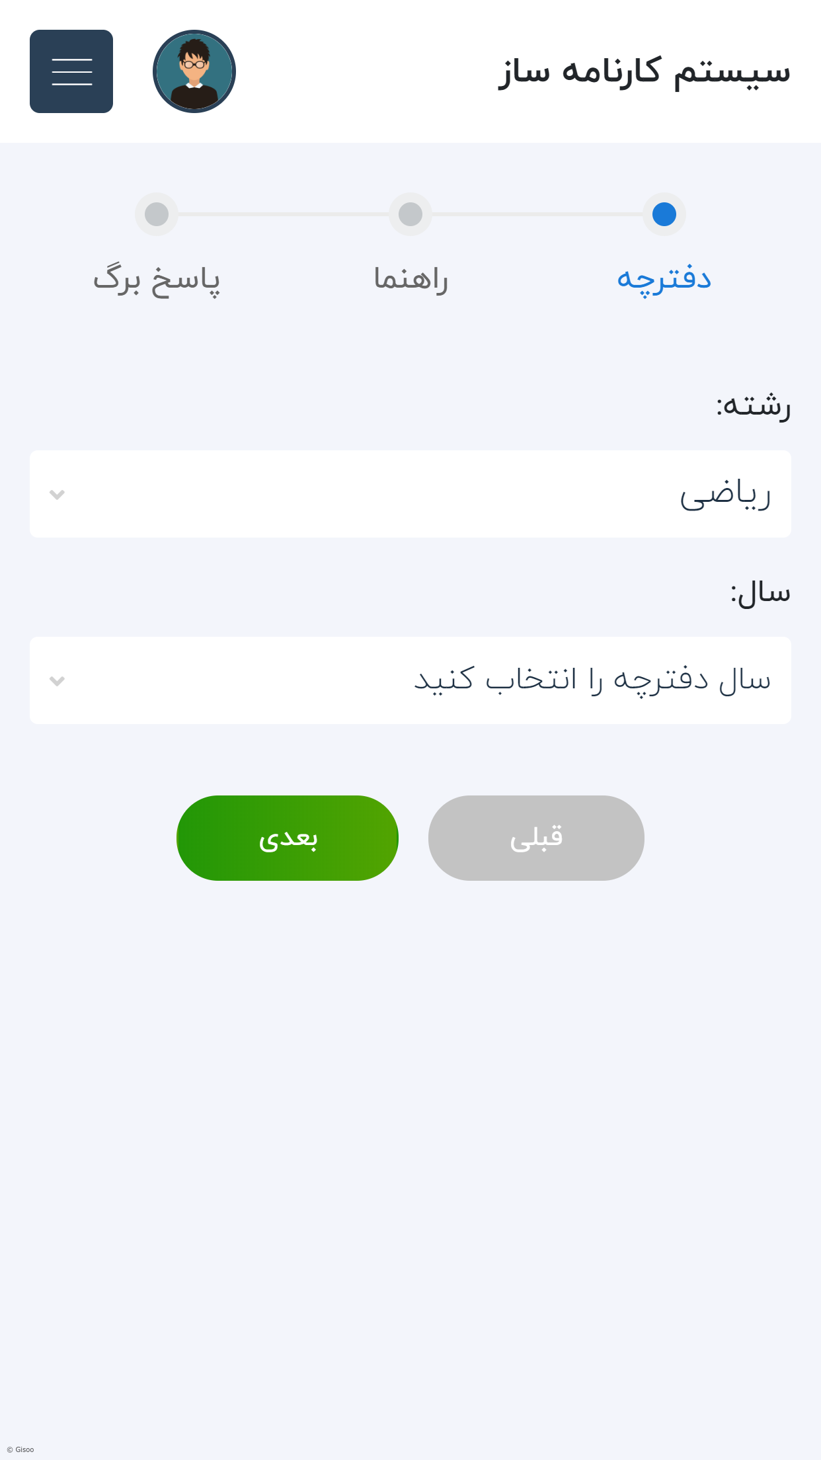Click the blue دفترچه step circle
Screen dimensions: 821x1460
tap(664, 214)
